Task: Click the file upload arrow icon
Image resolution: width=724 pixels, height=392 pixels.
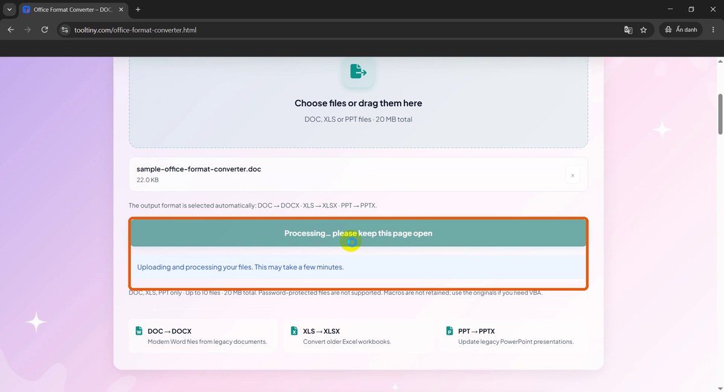Action: 358,72
